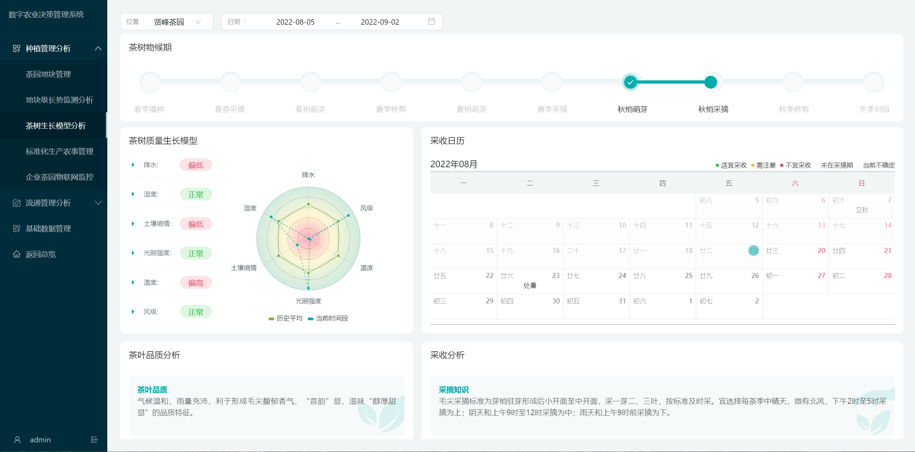
Task: Click the highlighted day 19 in the harvest calendar
Action: coord(753,250)
